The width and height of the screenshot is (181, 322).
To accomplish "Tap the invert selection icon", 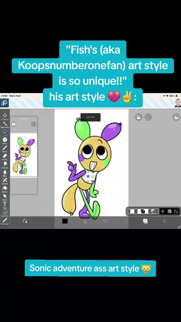I will coord(169,211).
